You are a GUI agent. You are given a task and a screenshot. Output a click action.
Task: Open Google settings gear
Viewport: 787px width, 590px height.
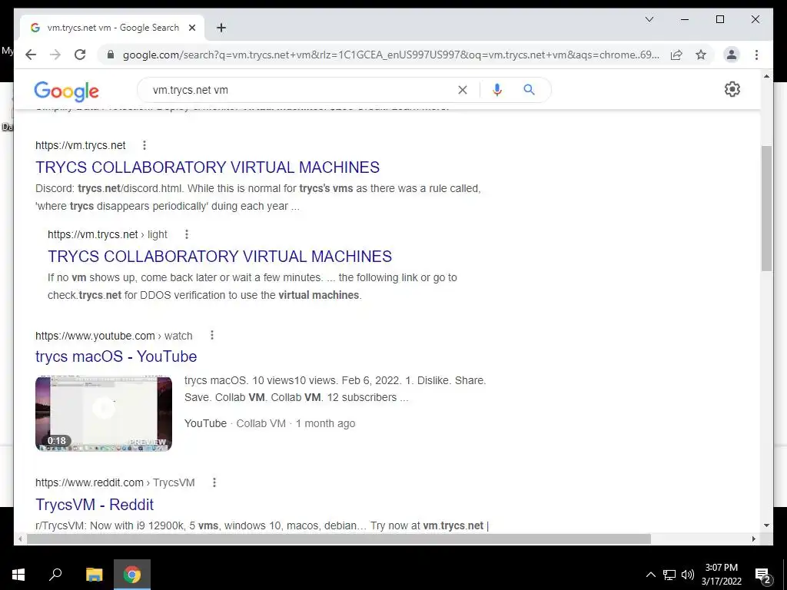coord(732,89)
